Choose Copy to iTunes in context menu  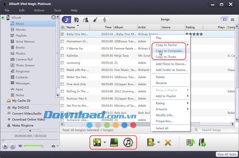click(x=171, y=57)
